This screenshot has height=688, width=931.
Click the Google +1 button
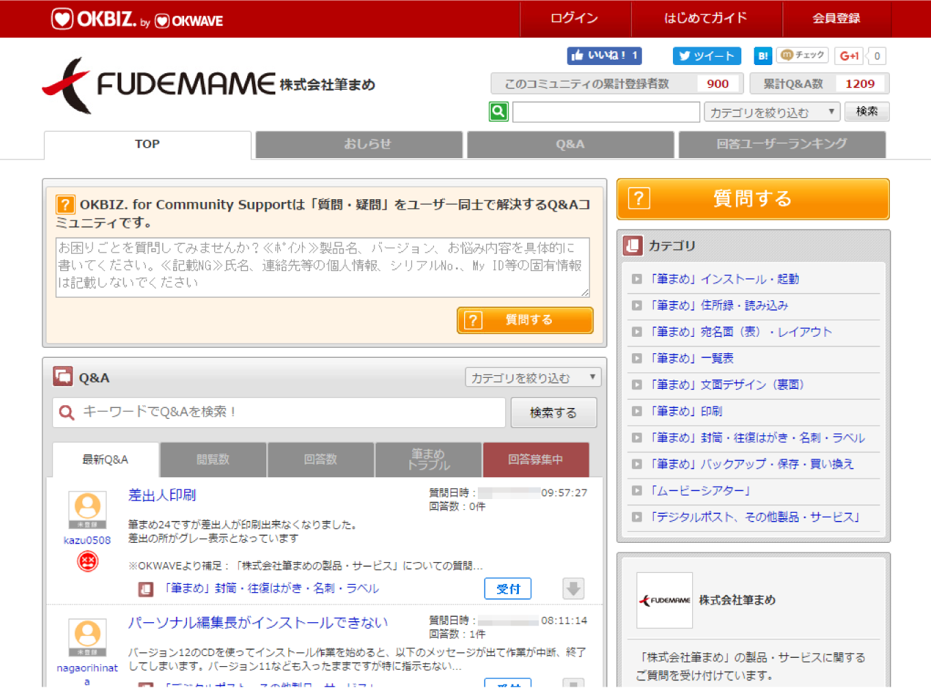tap(849, 55)
